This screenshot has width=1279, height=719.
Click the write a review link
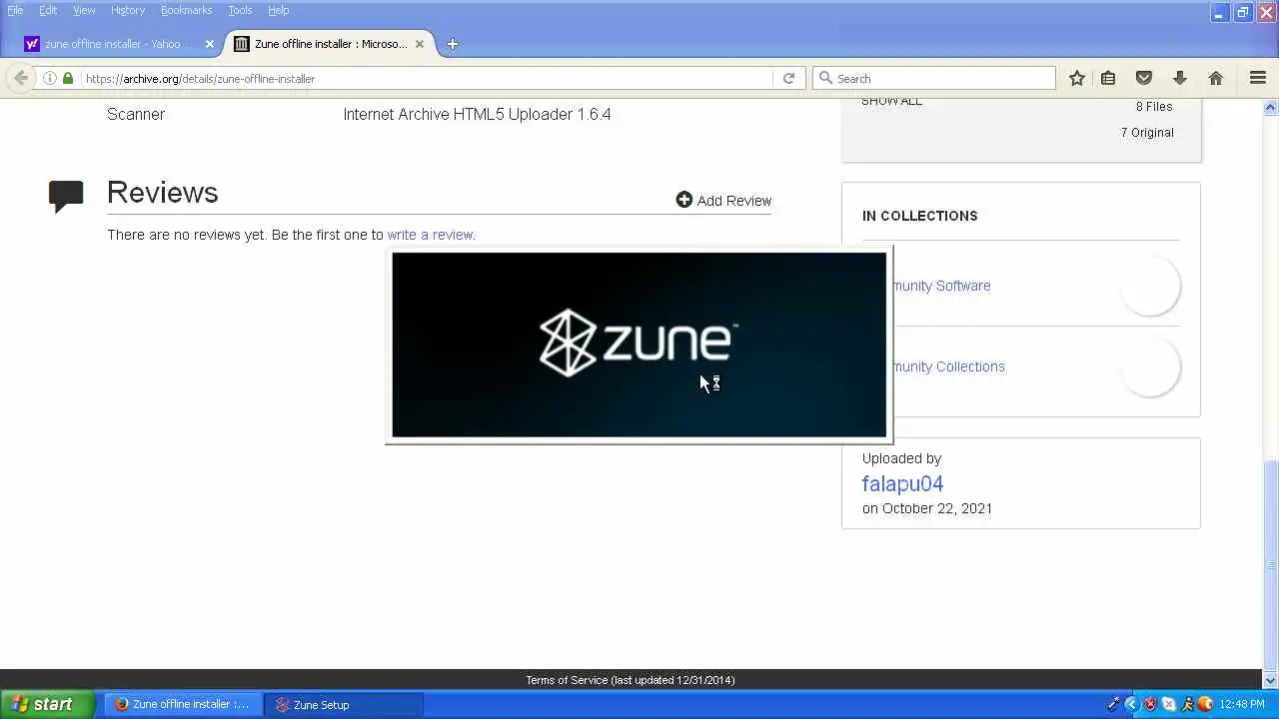tap(431, 235)
